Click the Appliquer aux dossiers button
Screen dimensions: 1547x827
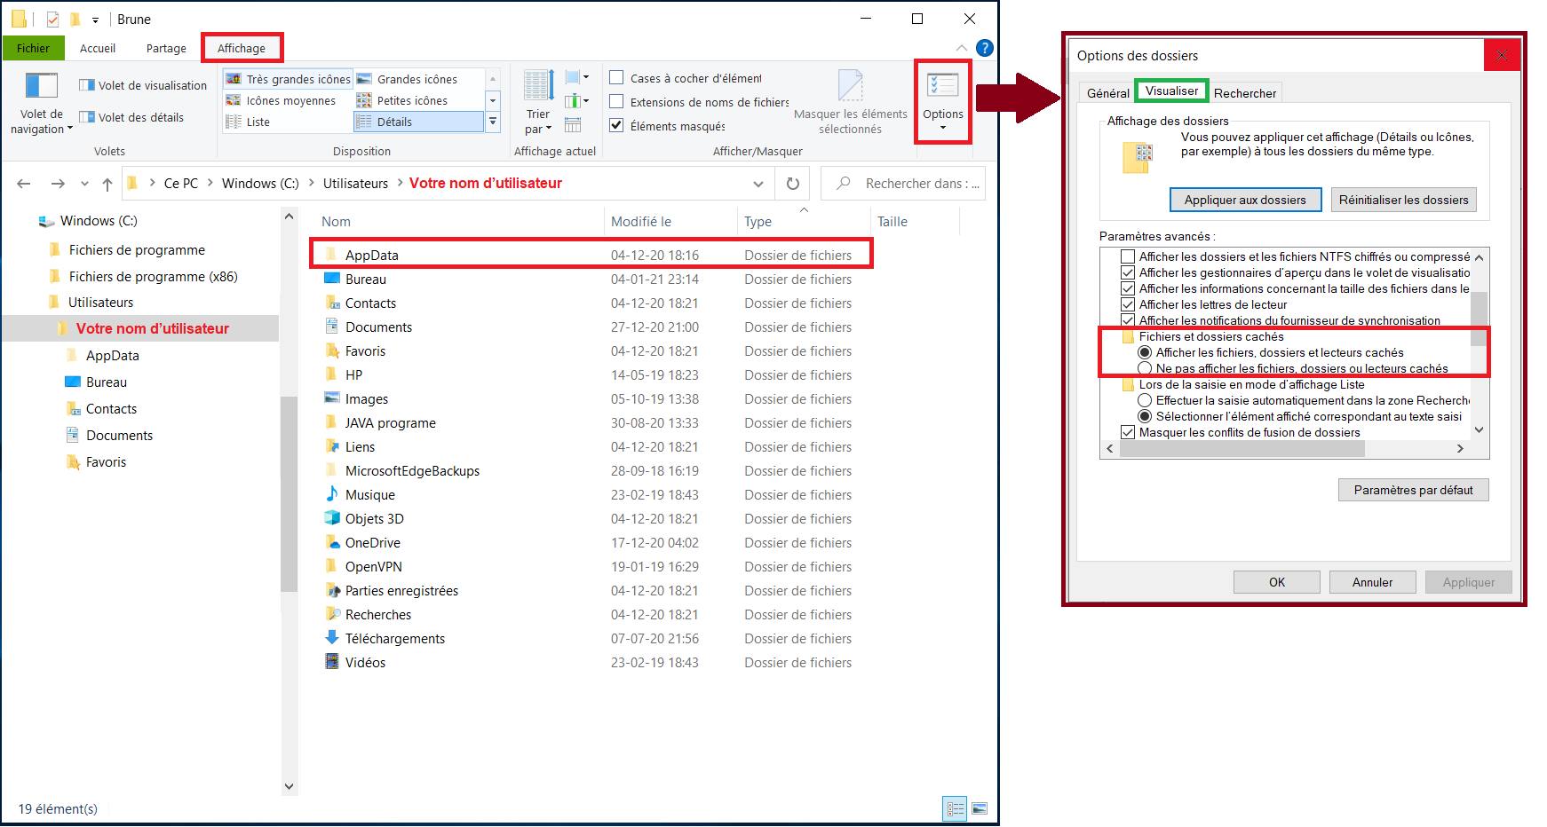point(1244,200)
